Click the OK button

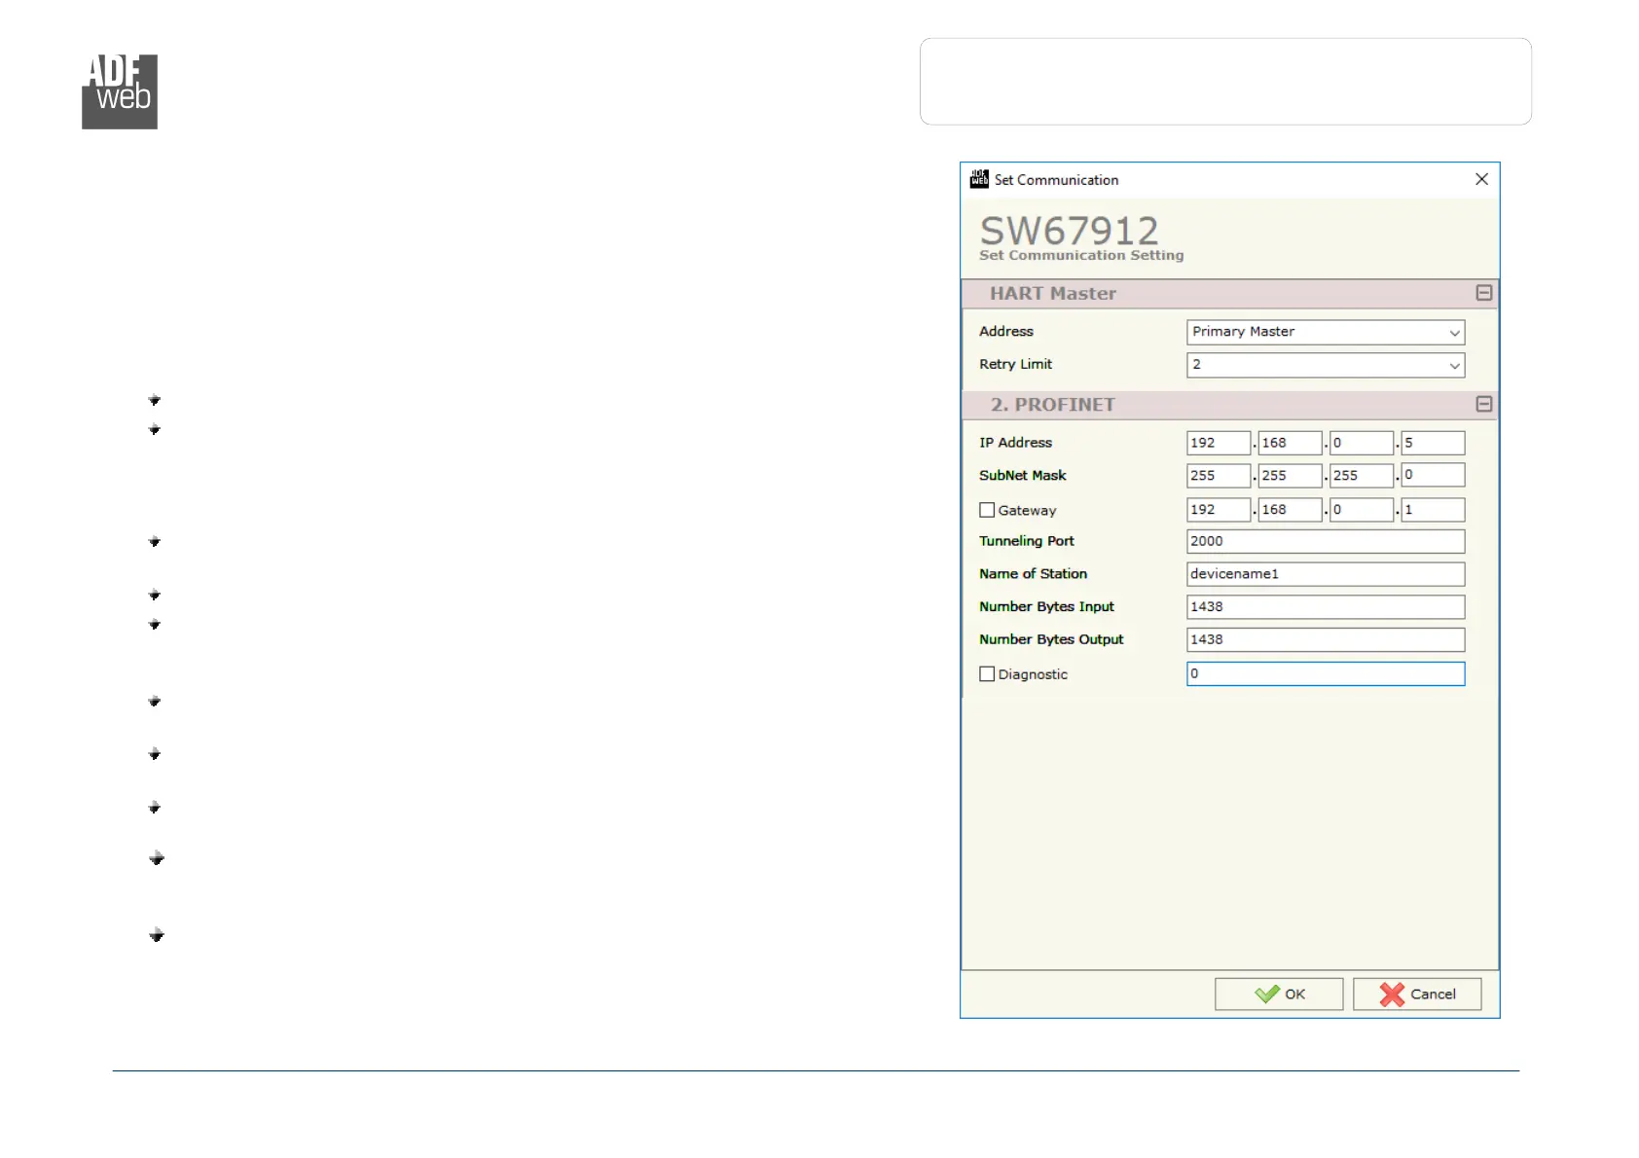pos(1278,994)
